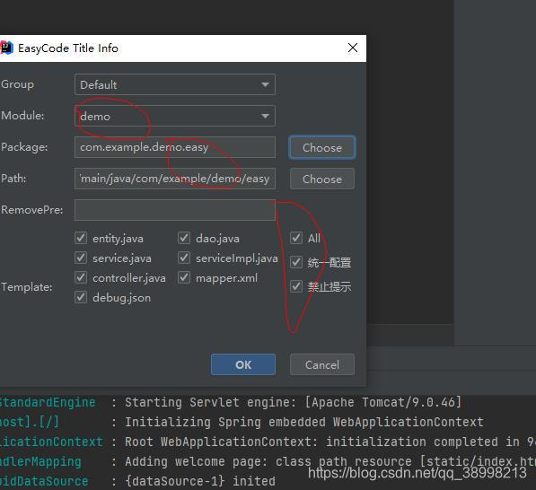Viewport: 536px width, 490px height.
Task: Click '{dataSource-1} inited' console log line
Action: point(200,481)
